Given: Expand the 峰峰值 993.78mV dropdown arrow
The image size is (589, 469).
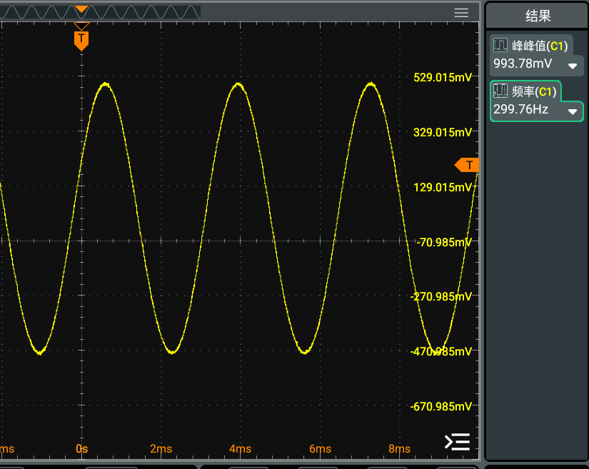Looking at the screenshot, I should coord(572,66).
